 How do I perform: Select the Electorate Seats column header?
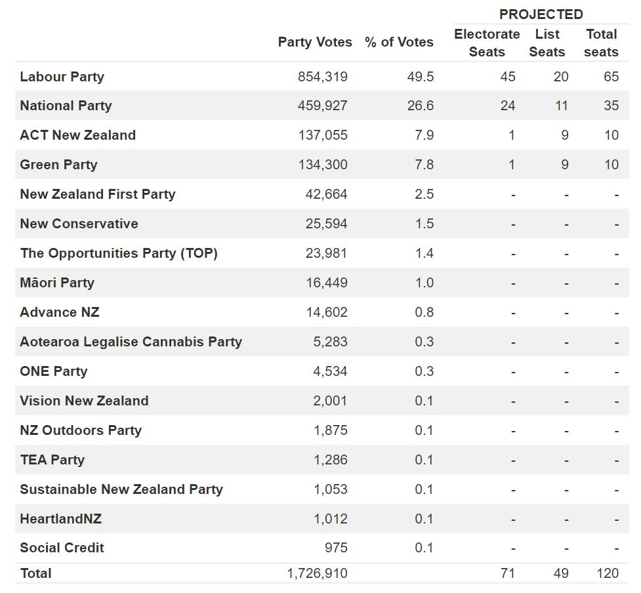click(487, 43)
